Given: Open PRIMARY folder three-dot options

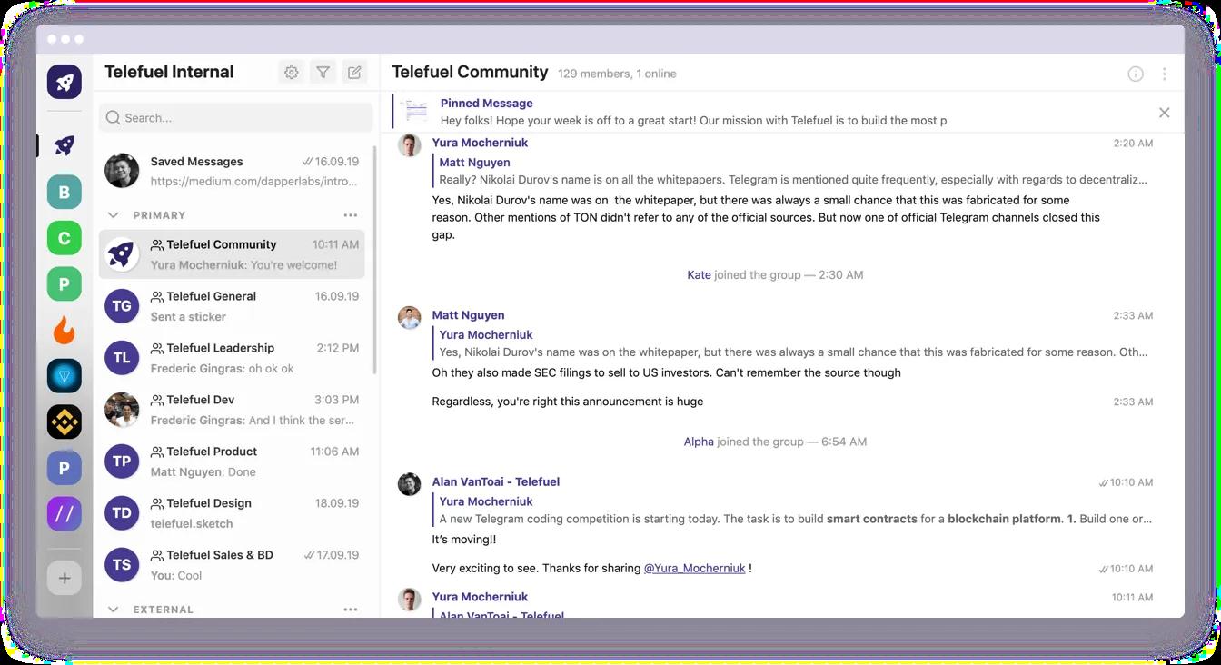Looking at the screenshot, I should coord(351,215).
